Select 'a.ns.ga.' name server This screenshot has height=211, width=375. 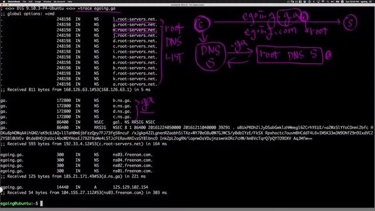click(x=122, y=106)
